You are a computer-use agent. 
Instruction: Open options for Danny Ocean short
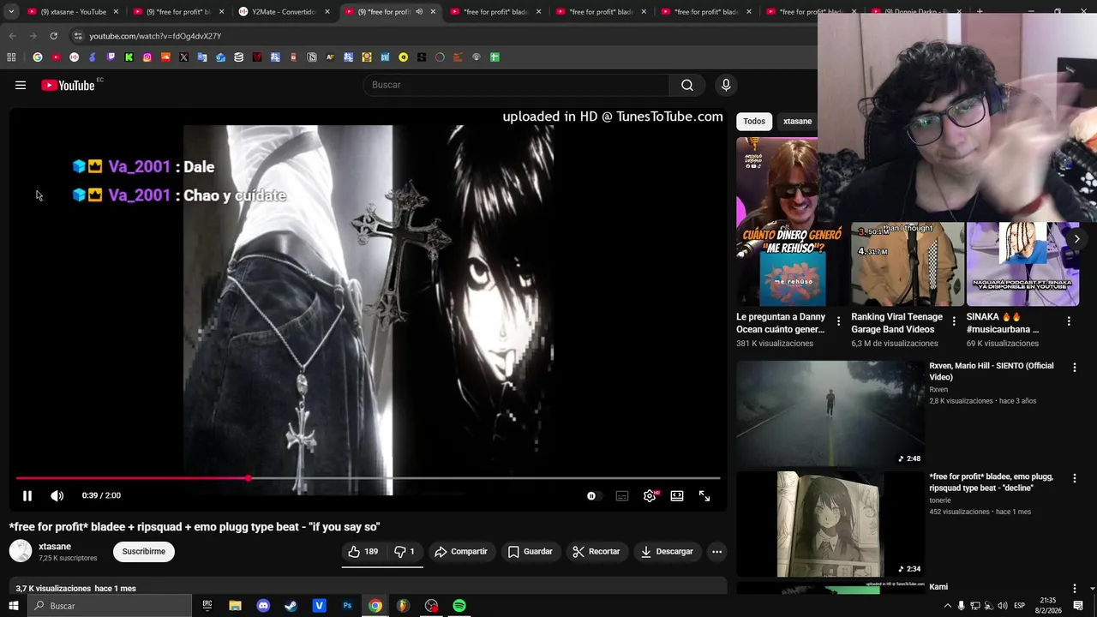coord(838,321)
